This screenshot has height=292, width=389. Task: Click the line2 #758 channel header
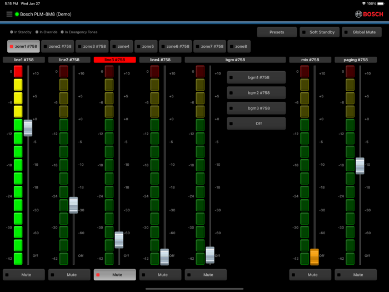pos(69,60)
